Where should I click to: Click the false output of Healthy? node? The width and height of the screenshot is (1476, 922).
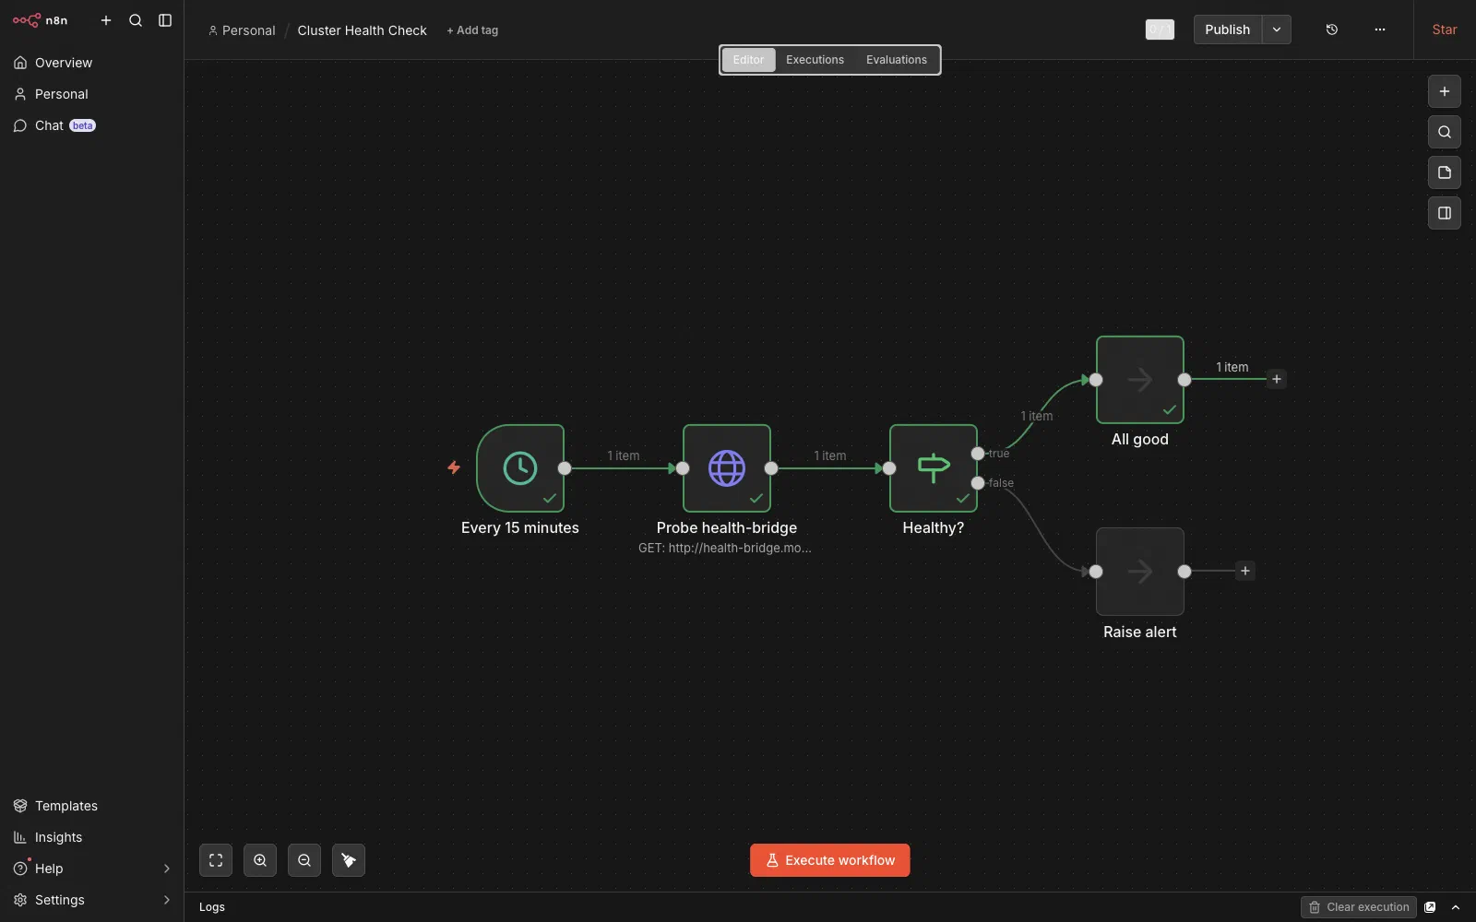pos(978,483)
